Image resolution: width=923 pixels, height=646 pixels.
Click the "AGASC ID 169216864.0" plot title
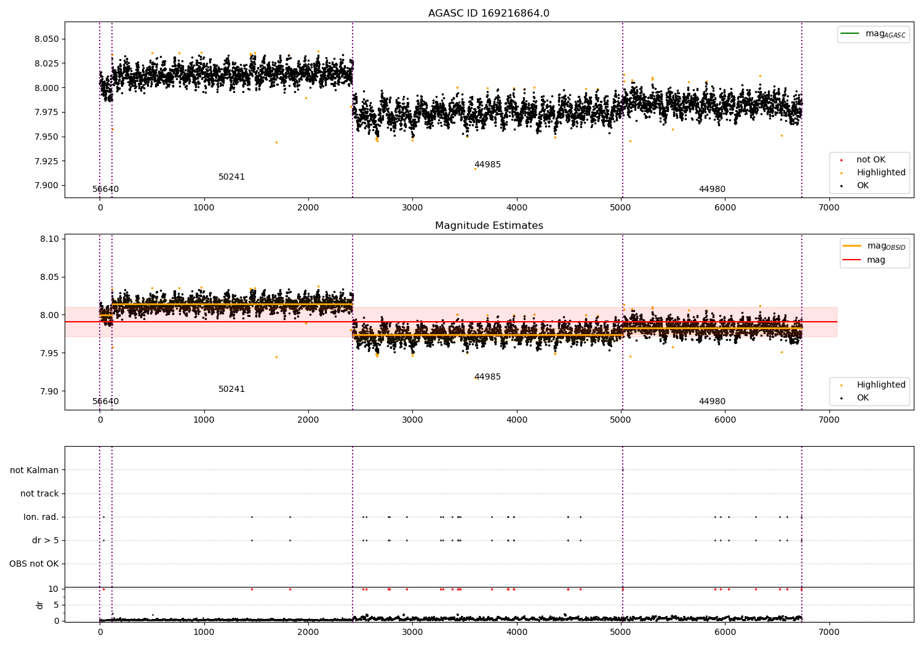(x=489, y=14)
